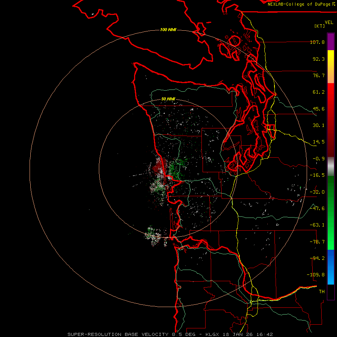Click the NEXLAB-College of DuPage watermark text
The image size is (337, 337).
coord(301,4)
